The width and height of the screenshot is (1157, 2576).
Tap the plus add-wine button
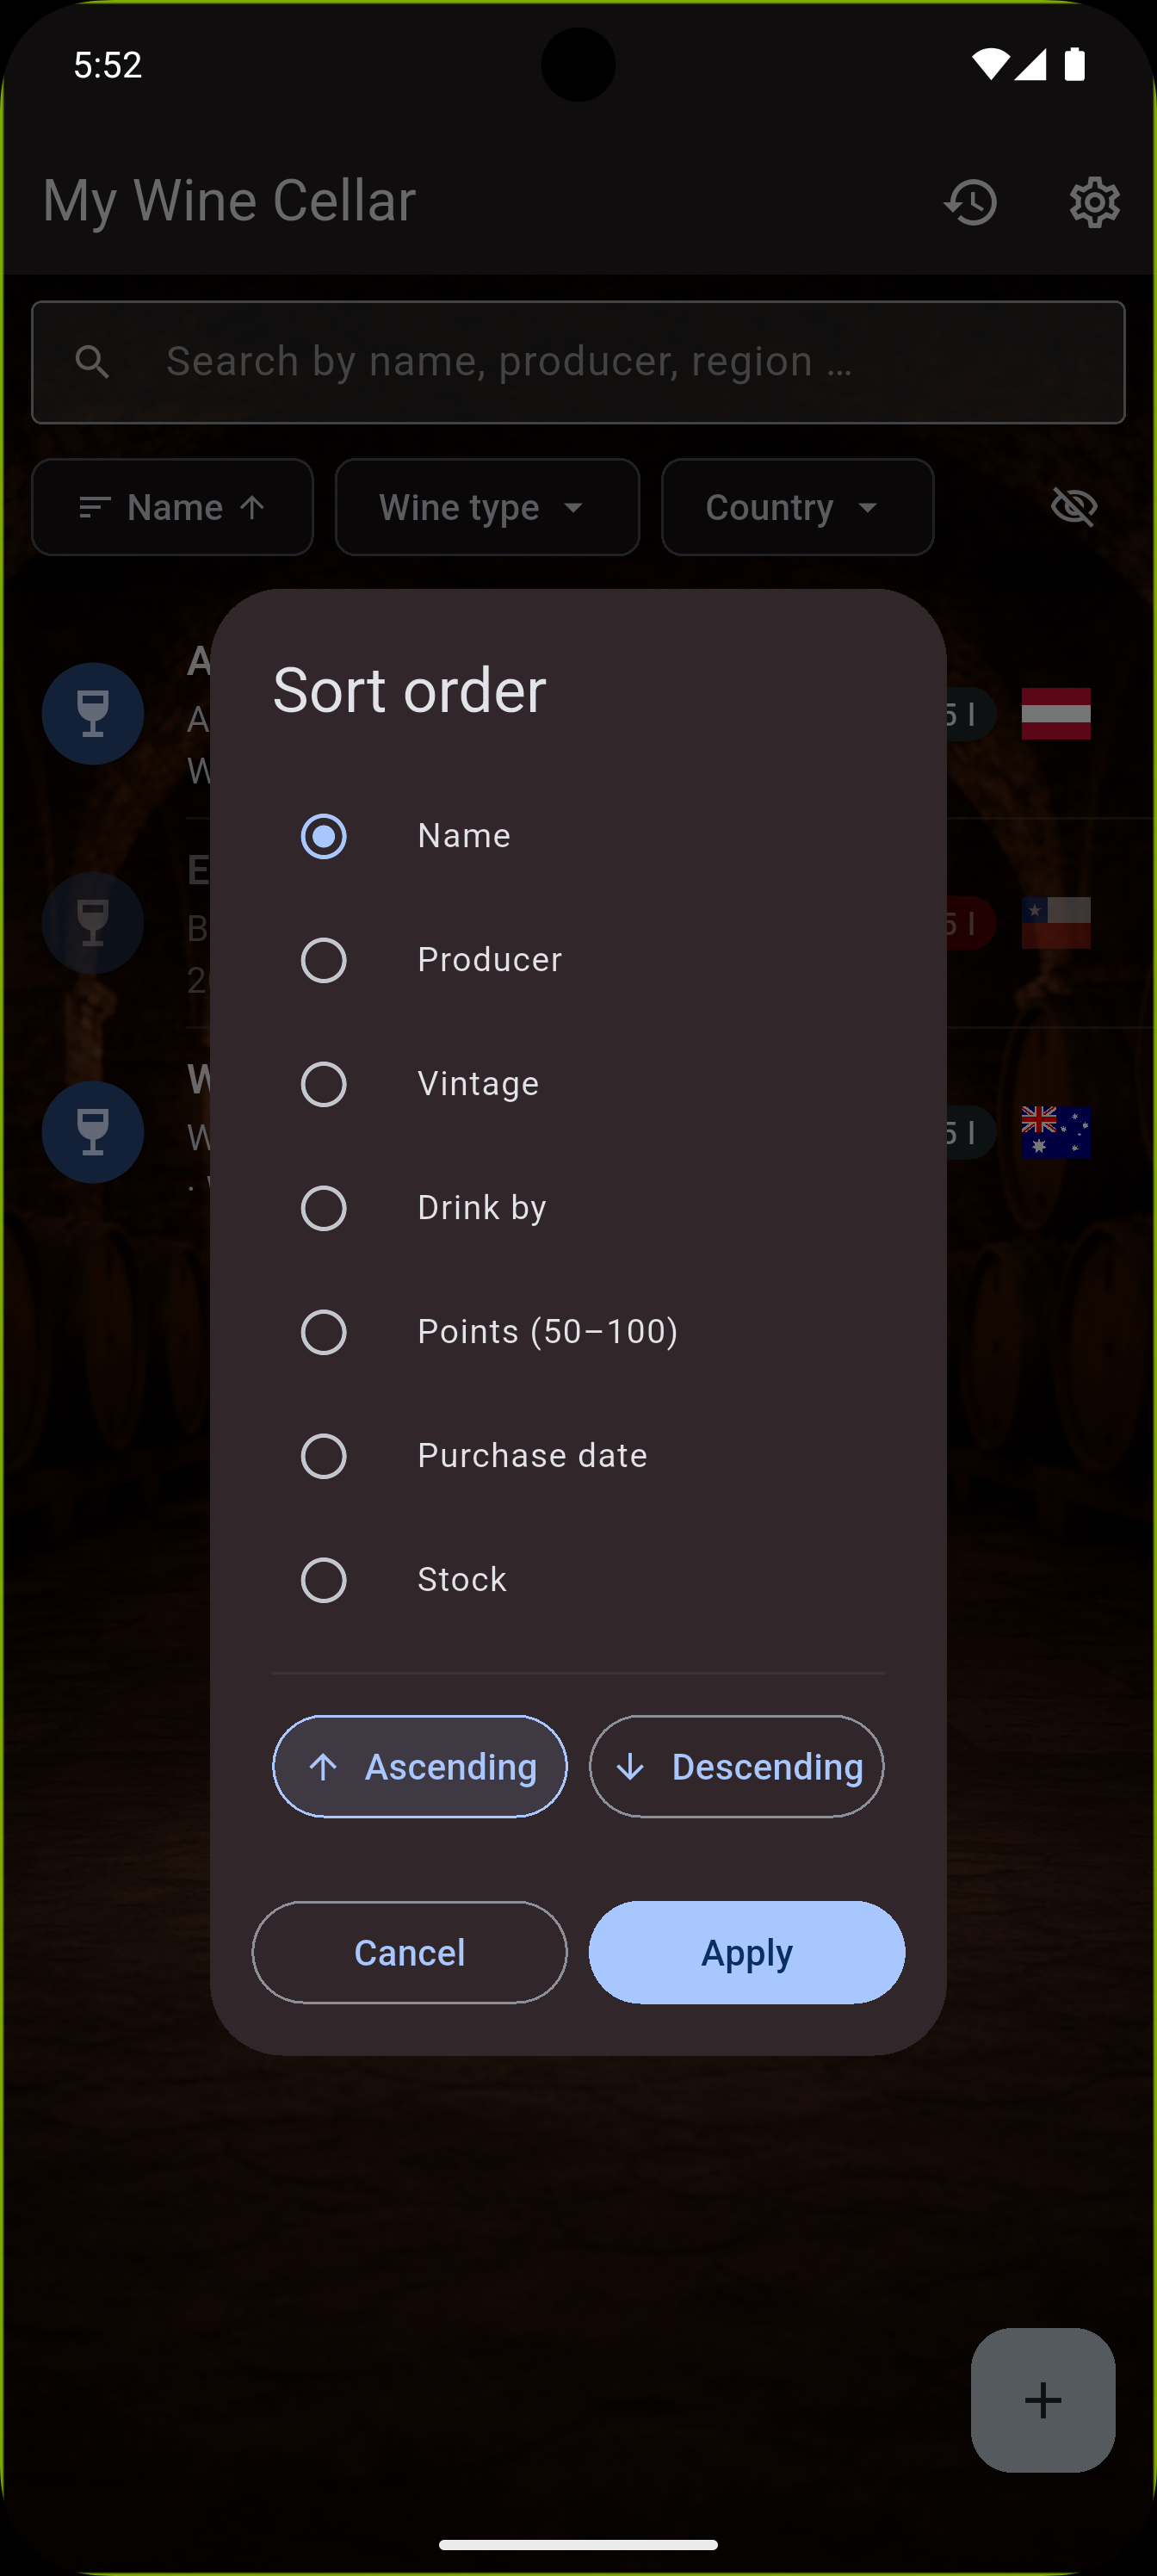tap(1042, 2399)
